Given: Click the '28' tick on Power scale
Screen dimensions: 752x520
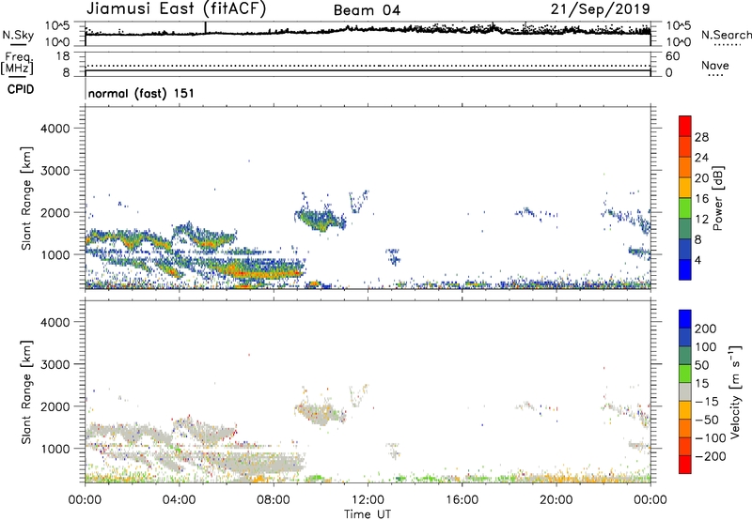Looking at the screenshot, I should pos(701,137).
